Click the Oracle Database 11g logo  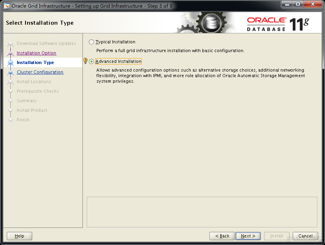pyautogui.click(x=278, y=24)
